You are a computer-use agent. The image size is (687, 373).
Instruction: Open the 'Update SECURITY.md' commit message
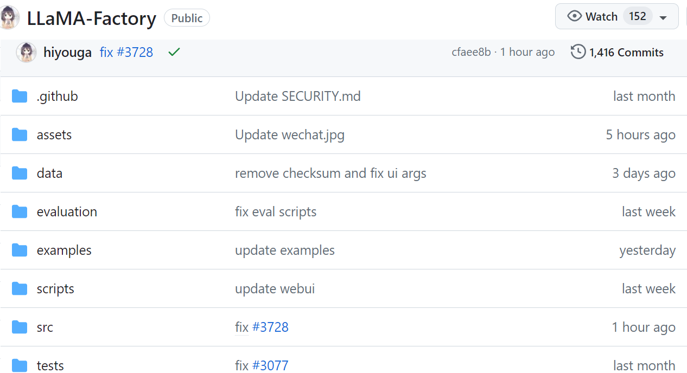[297, 97]
